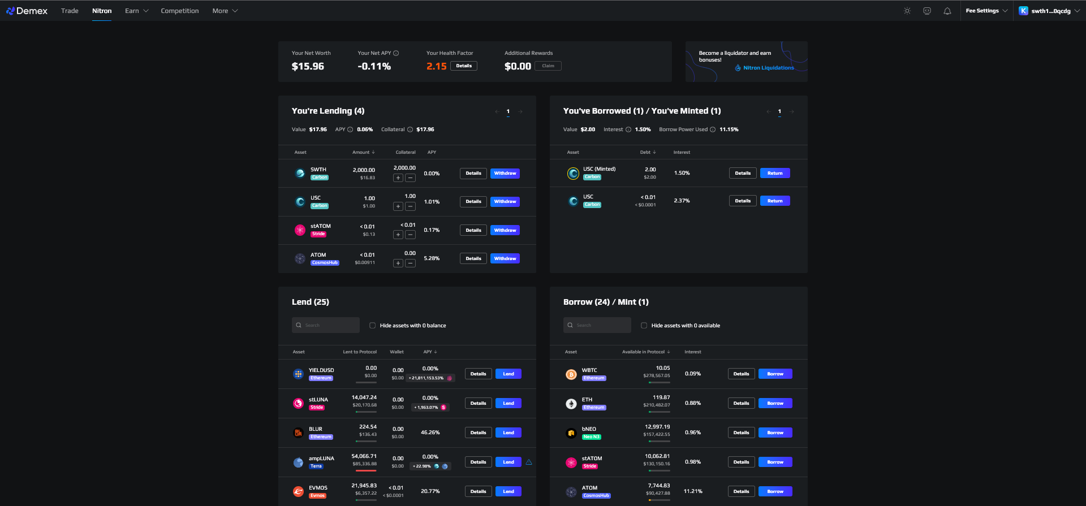Claim additional rewards

[x=548, y=66]
